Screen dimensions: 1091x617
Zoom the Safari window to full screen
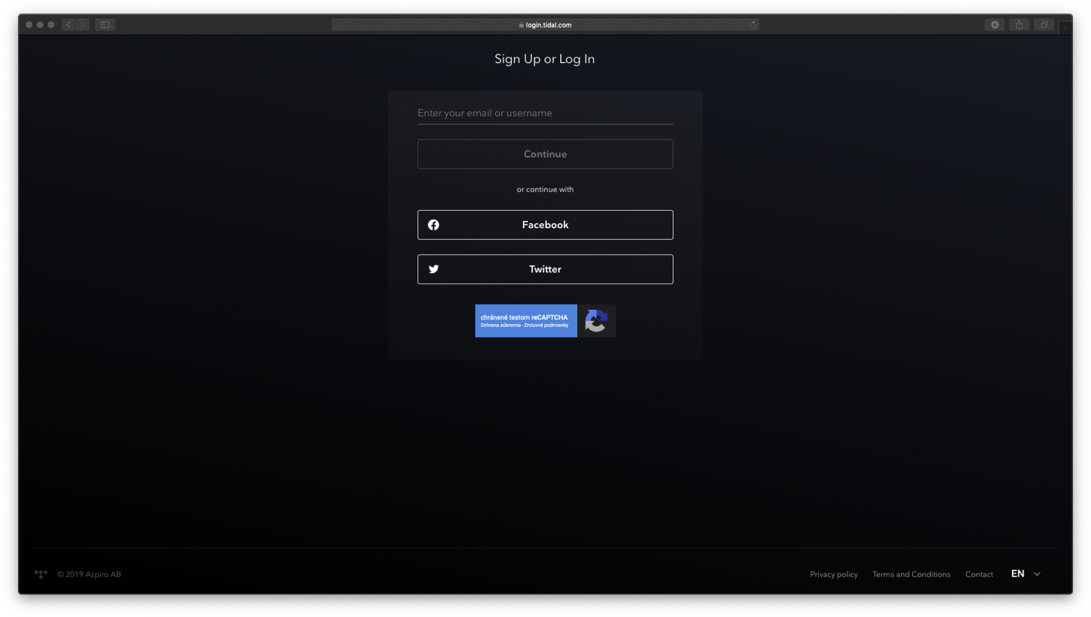[51, 24]
